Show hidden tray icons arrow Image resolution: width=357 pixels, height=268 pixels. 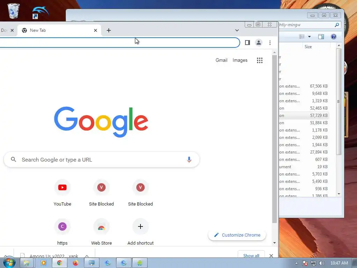296,263
